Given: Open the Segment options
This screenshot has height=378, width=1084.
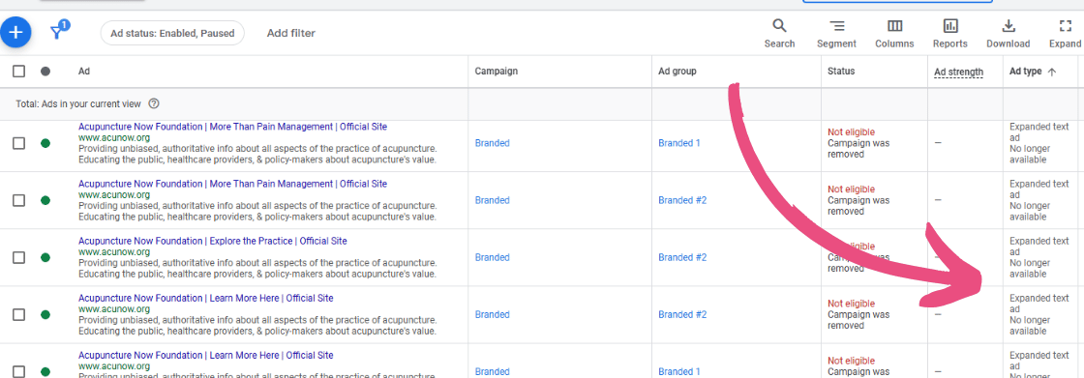Looking at the screenshot, I should click(836, 33).
